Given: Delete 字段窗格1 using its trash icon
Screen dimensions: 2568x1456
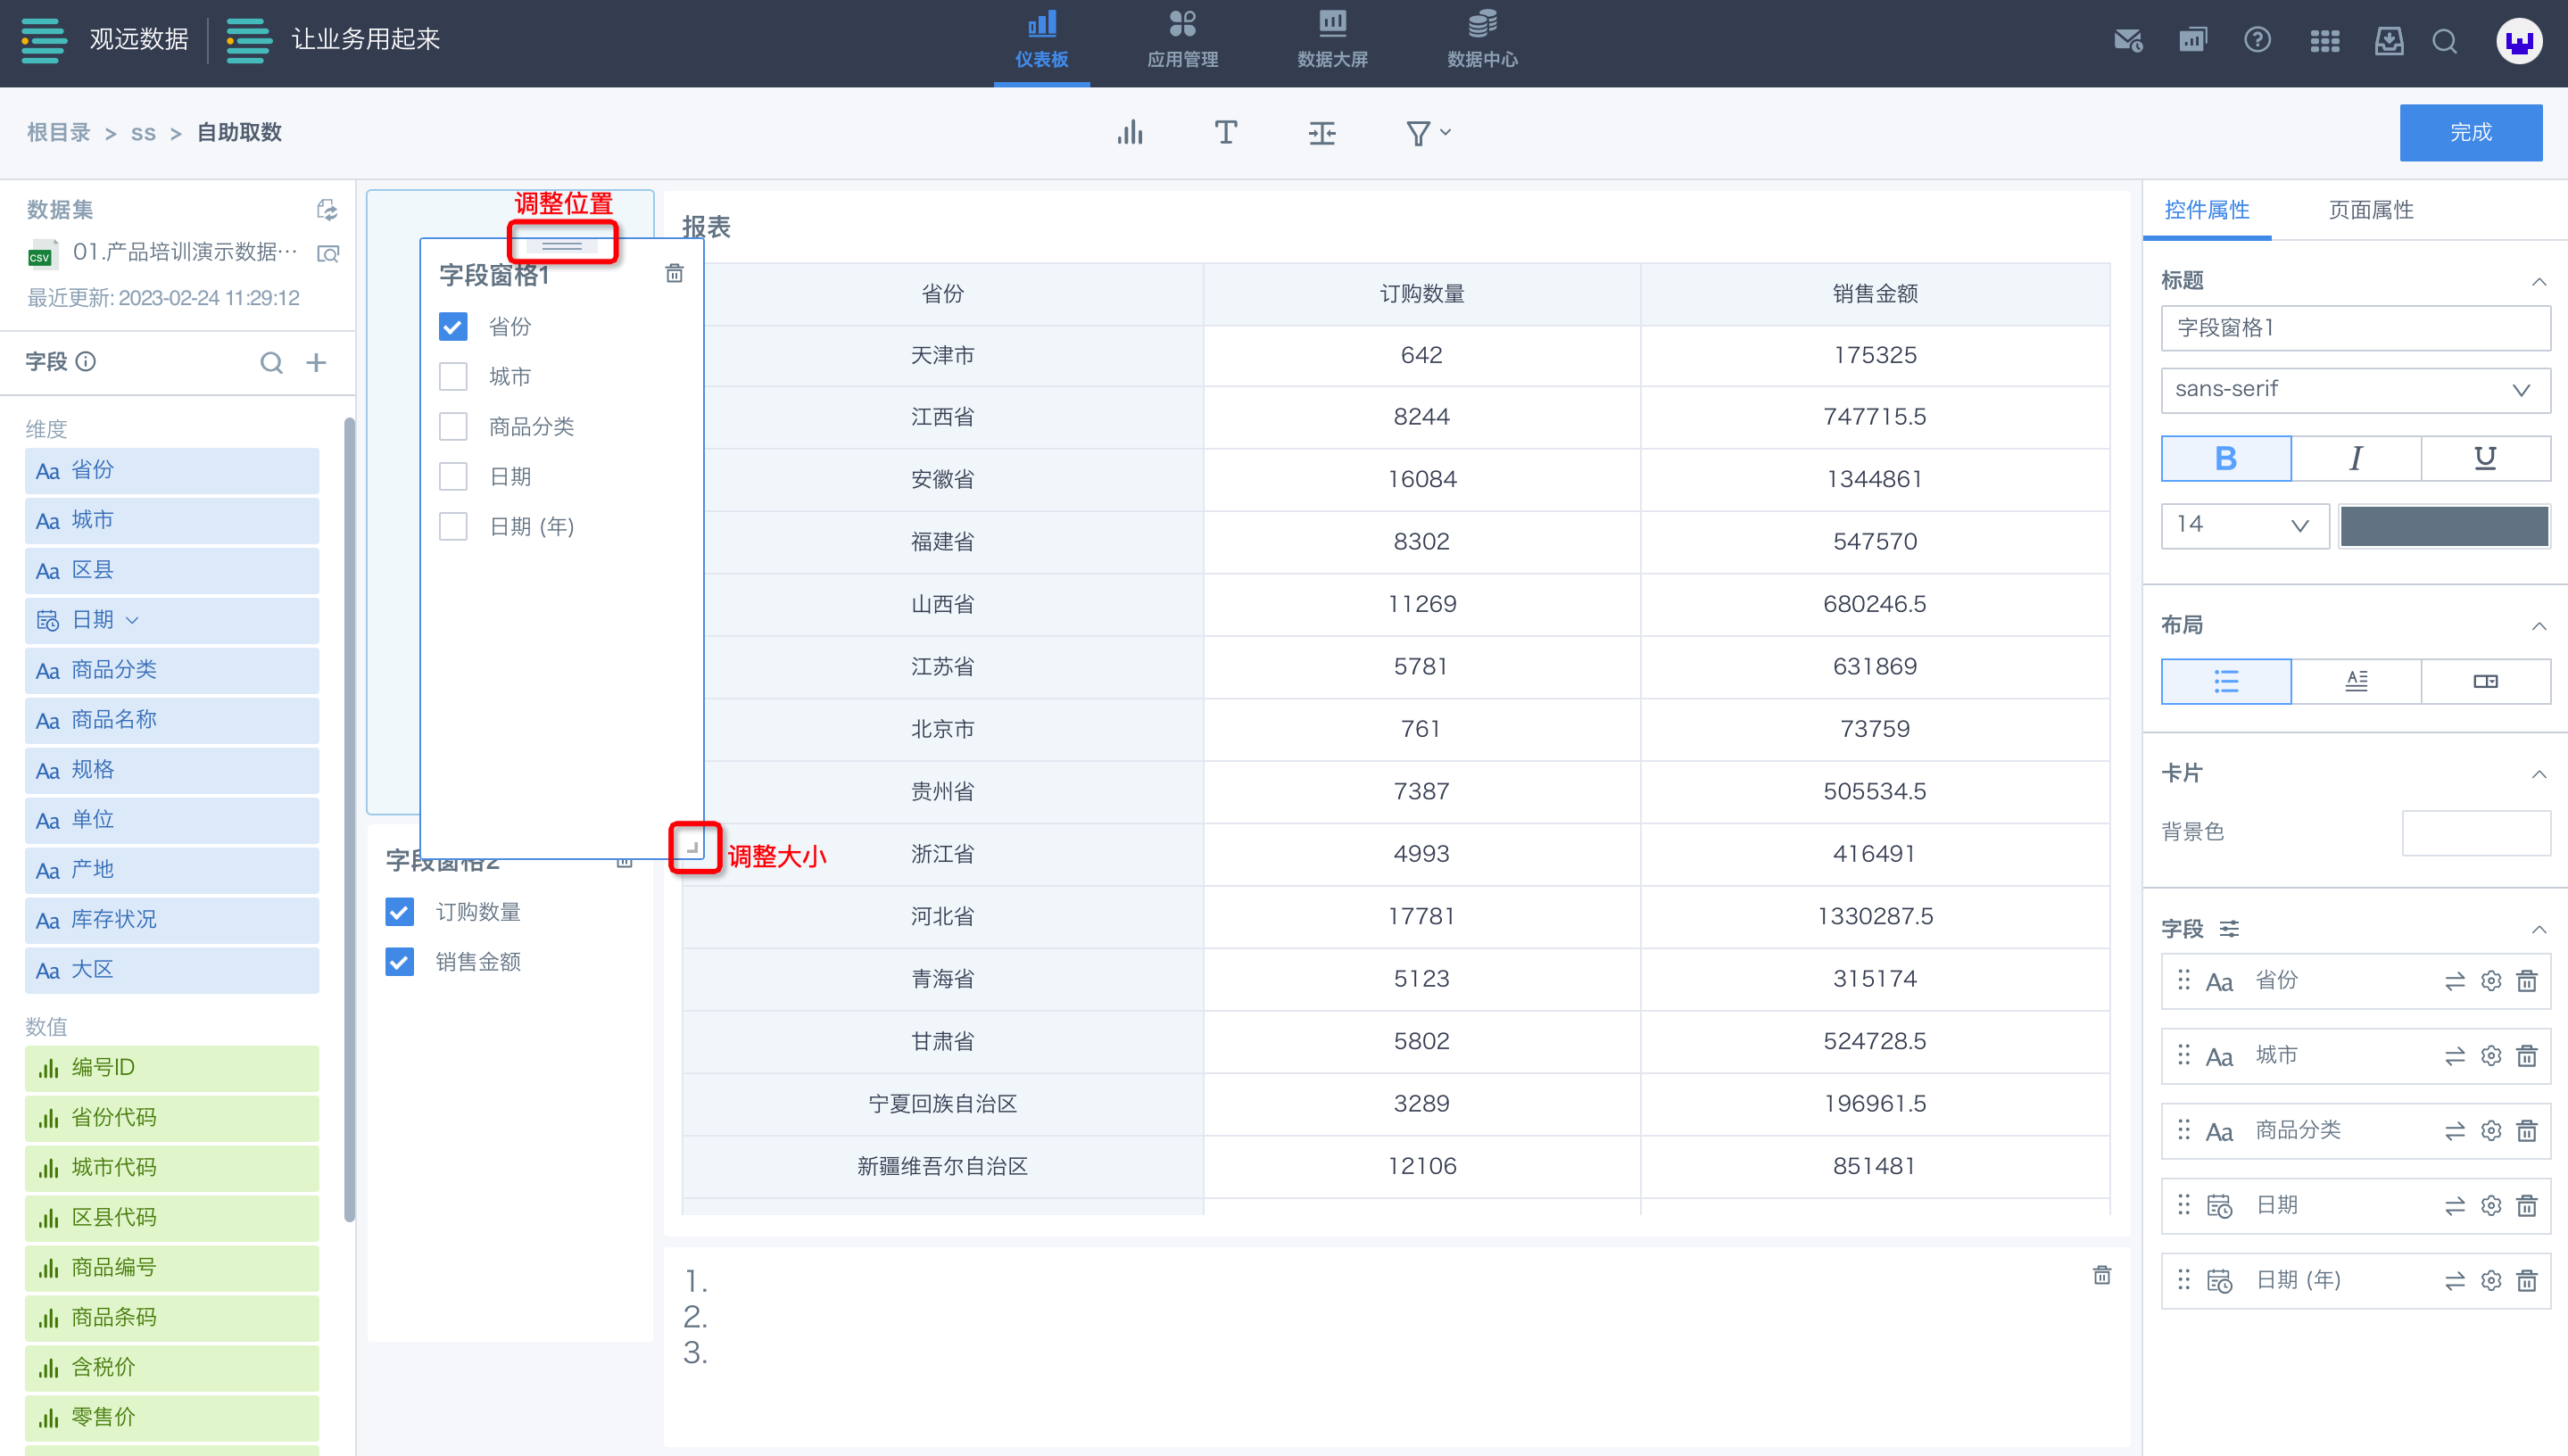Looking at the screenshot, I should tap(674, 273).
